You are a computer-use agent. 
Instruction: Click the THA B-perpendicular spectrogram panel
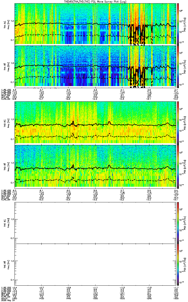click(95, 24)
